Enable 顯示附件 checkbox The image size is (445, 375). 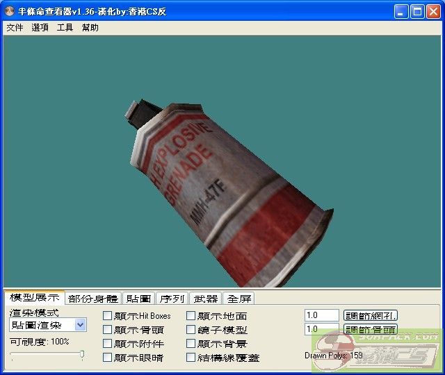point(107,343)
